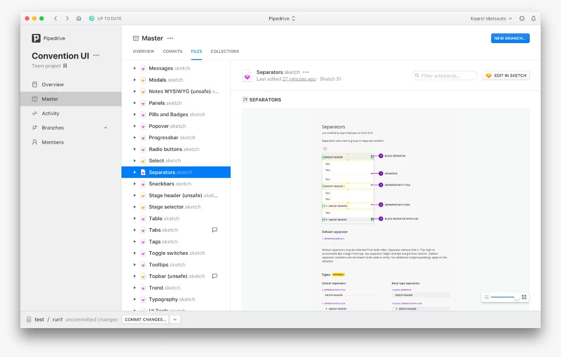This screenshot has height=357, width=561.
Task: Click the Separators.sketch header file icon
Action: pyautogui.click(x=247, y=76)
